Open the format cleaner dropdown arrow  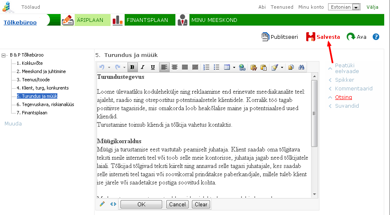(282, 67)
